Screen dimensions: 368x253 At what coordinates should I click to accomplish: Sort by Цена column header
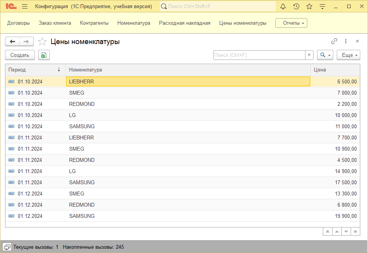tap(335, 70)
